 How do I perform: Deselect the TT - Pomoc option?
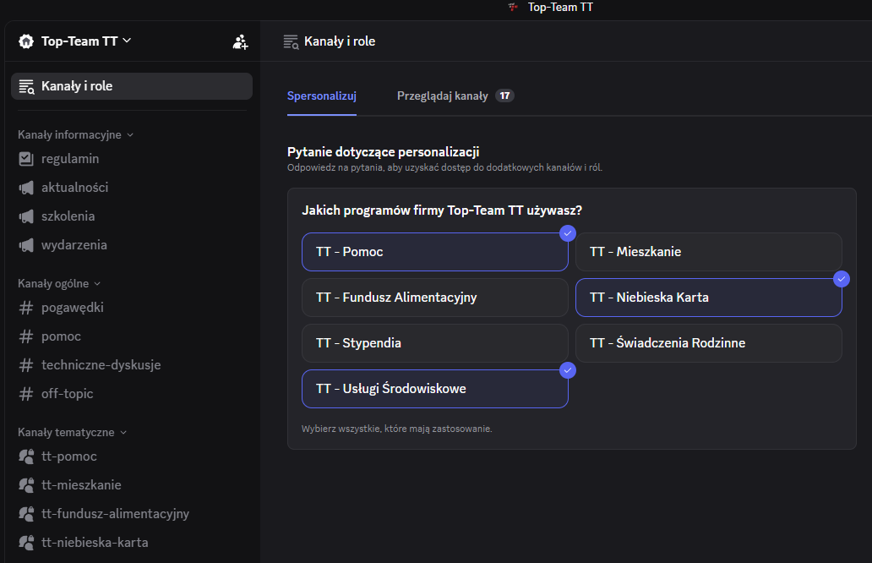[435, 252]
